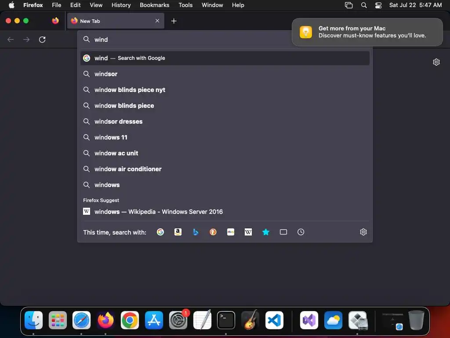Open TextEdit from the Dock

(x=202, y=320)
